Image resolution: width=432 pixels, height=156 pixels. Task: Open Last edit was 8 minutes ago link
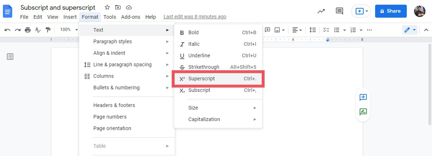tap(195, 17)
